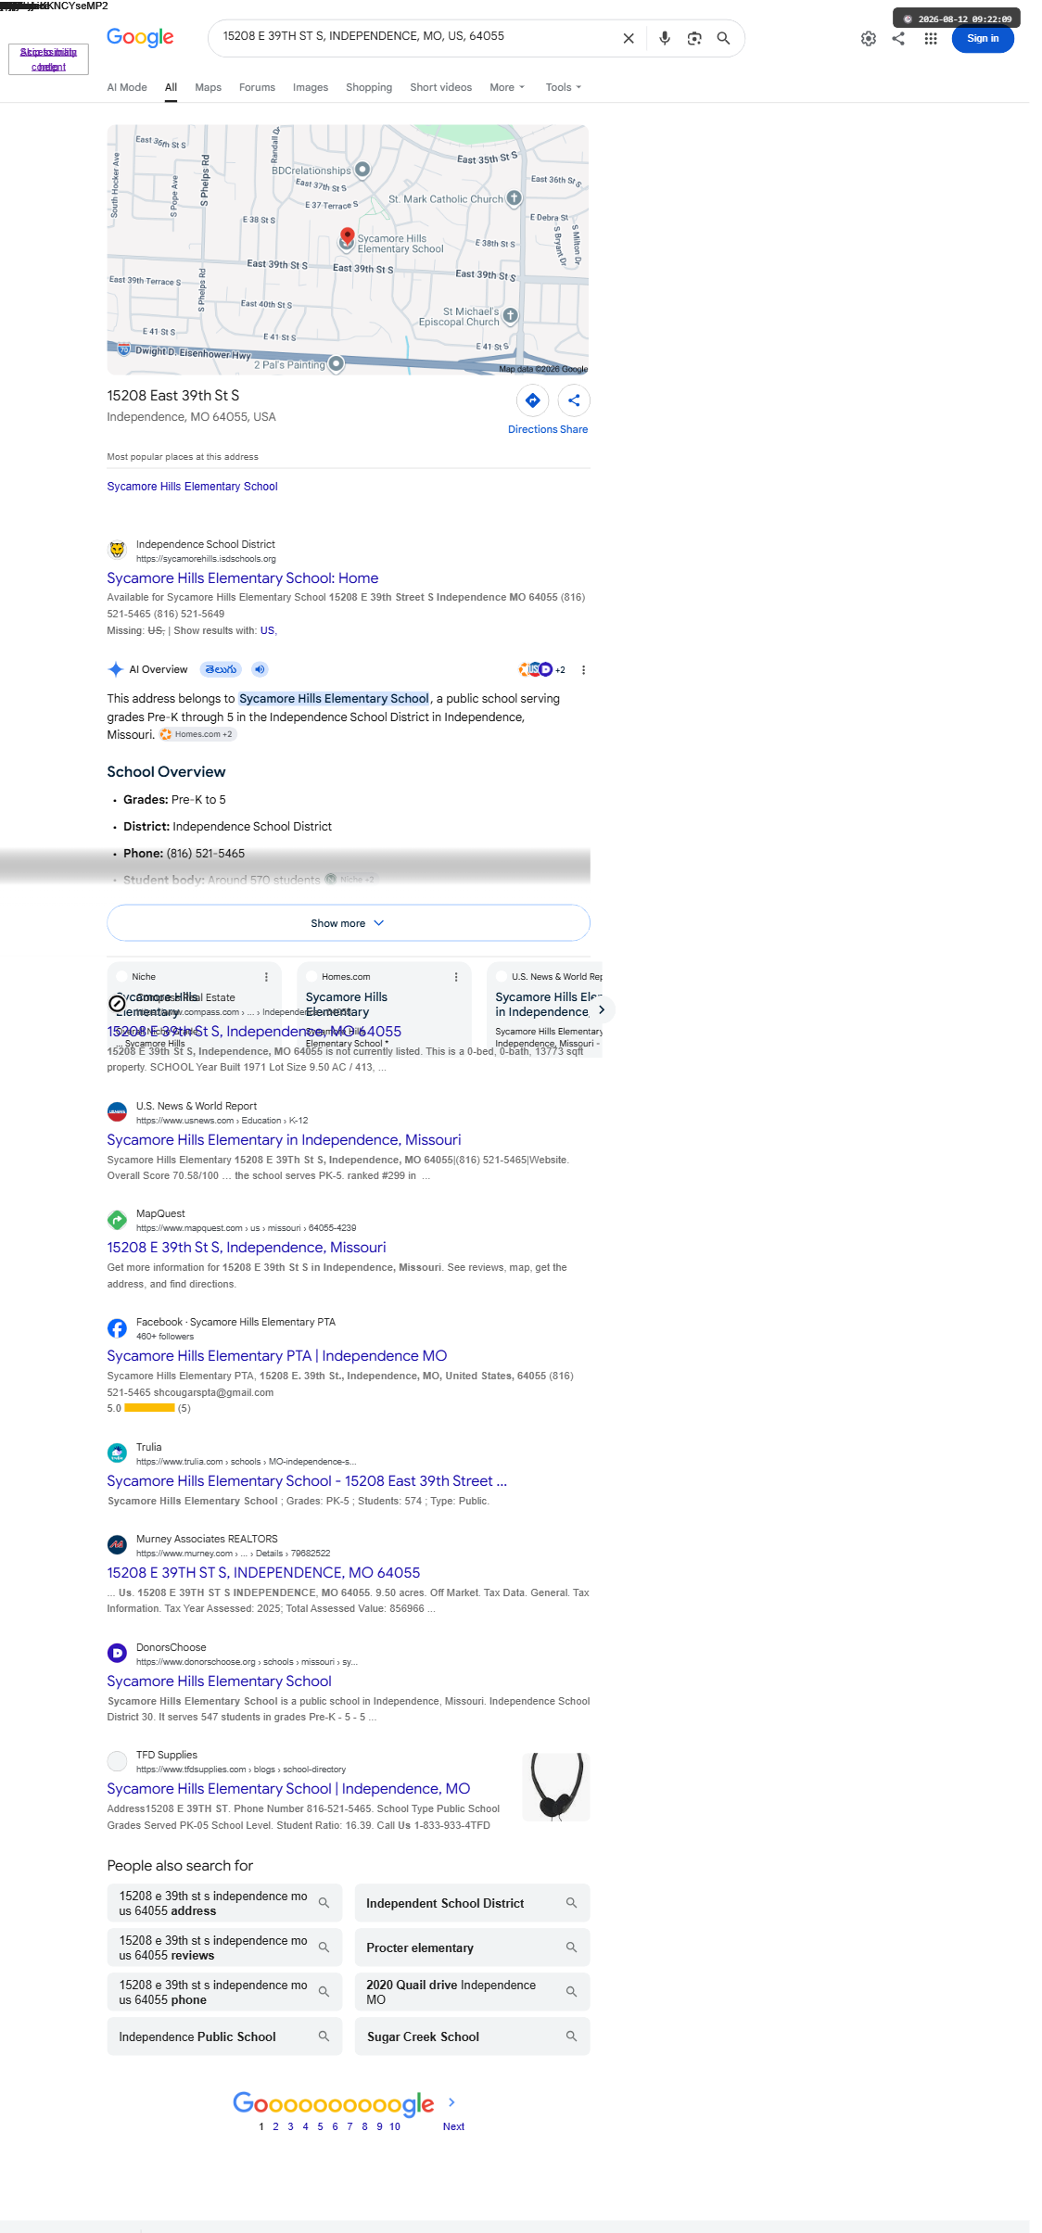Click the DonorsChoose favicon icon
Viewport: 1042px width, 2233px height.
117,1654
